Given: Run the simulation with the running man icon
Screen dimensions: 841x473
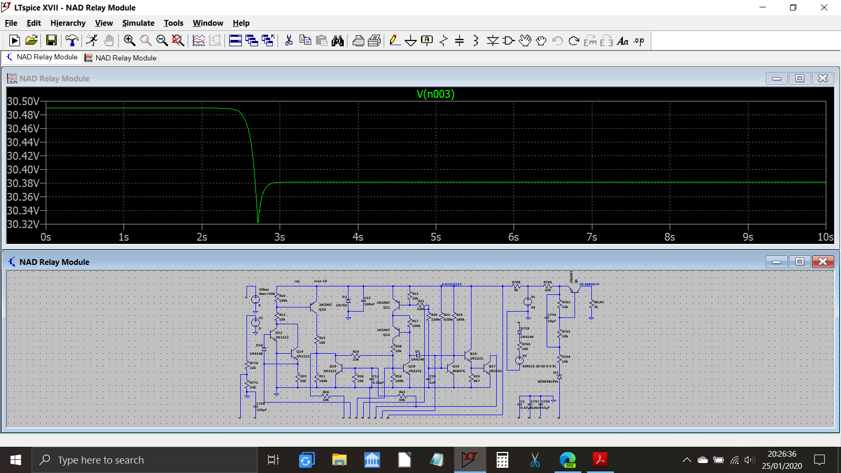Looking at the screenshot, I should point(92,40).
